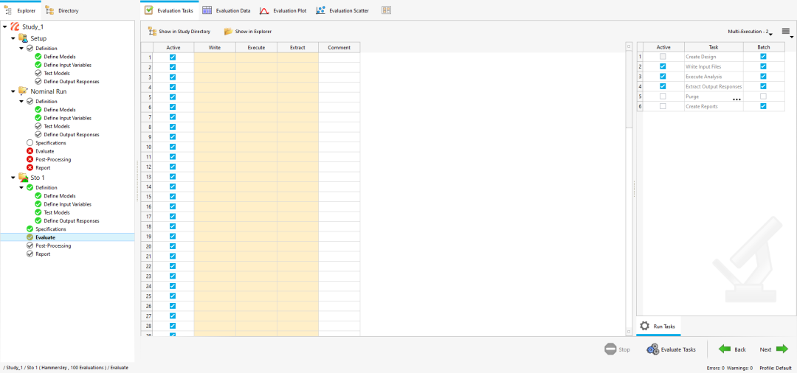The image size is (797, 373).
Task: Click the Sto 1 folder icon
Action: (x=23, y=178)
